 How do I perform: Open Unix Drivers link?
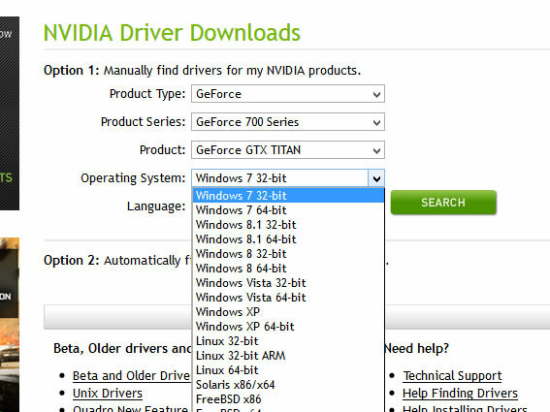[108, 393]
